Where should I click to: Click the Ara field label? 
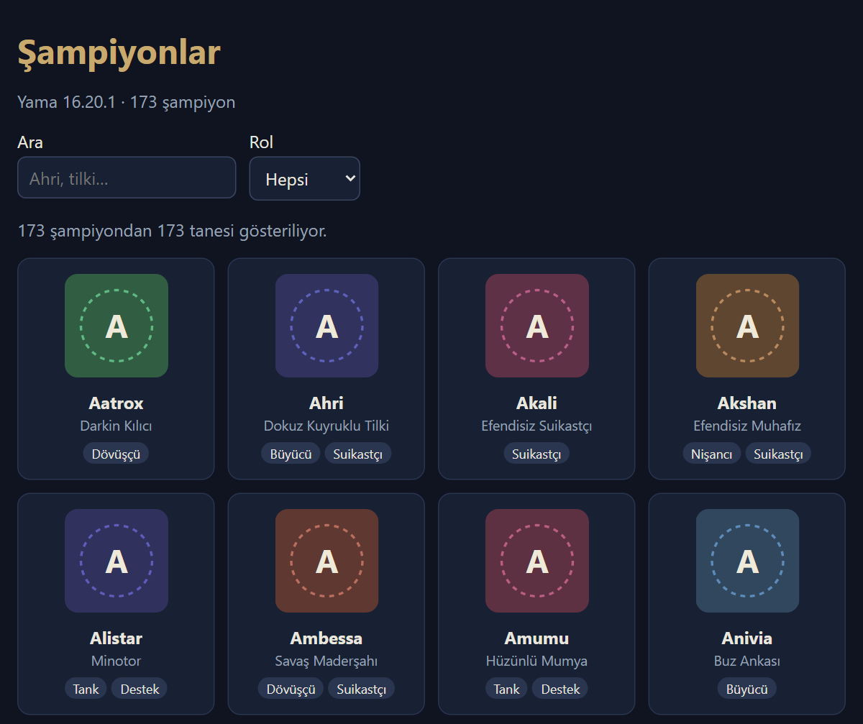pos(30,142)
